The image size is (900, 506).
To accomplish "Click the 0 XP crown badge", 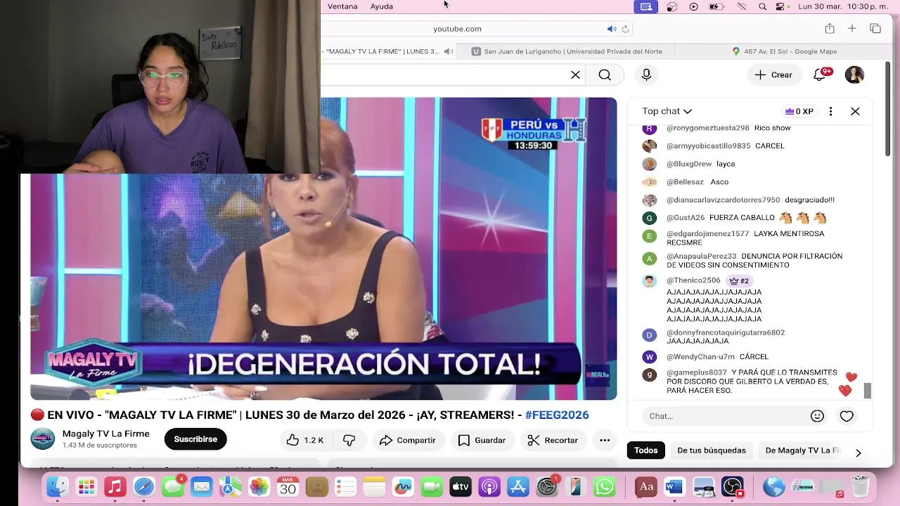I will 799,111.
